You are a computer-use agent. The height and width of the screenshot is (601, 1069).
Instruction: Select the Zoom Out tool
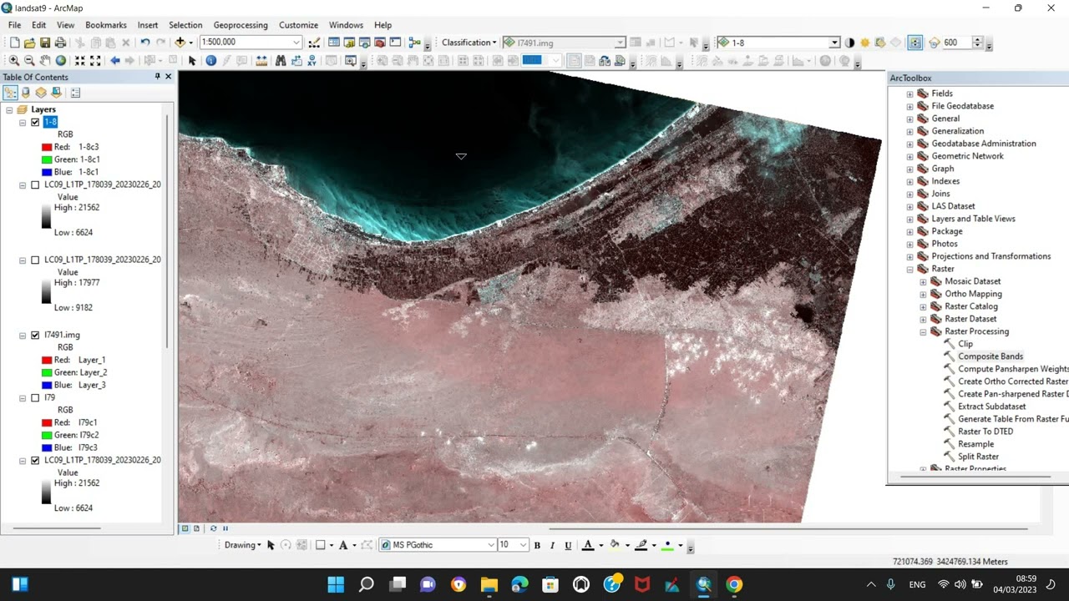pyautogui.click(x=29, y=61)
